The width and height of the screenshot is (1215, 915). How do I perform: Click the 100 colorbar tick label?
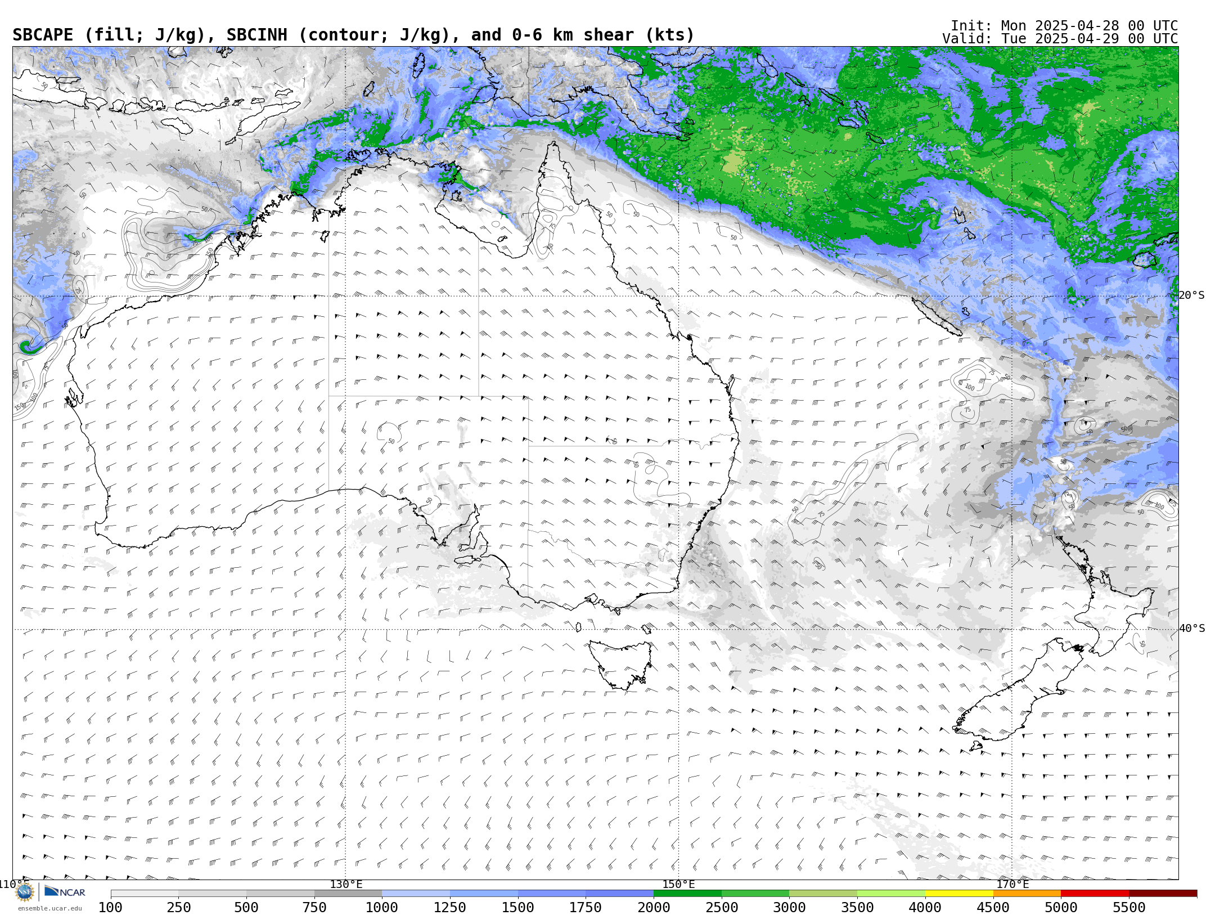pyautogui.click(x=111, y=907)
